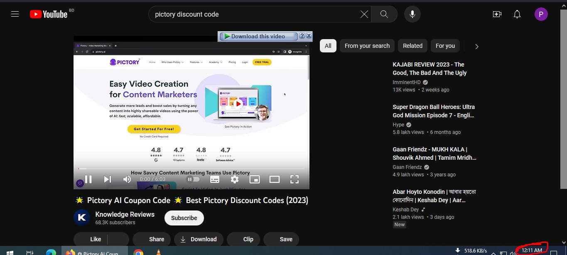Open Google Chrome from the taskbar
Image resolution: width=567 pixels, height=255 pixels.
click(138, 252)
